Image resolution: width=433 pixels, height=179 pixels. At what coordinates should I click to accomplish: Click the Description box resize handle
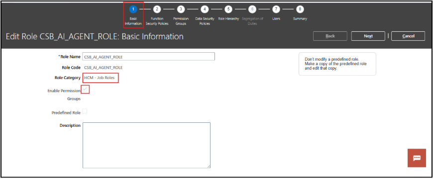[209, 166]
